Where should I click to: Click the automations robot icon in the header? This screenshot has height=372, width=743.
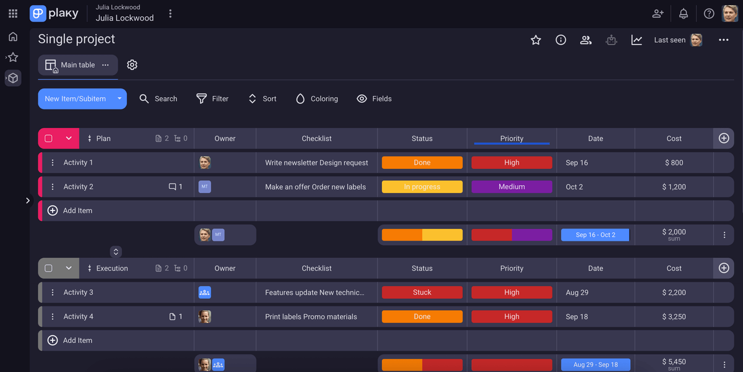pyautogui.click(x=612, y=40)
